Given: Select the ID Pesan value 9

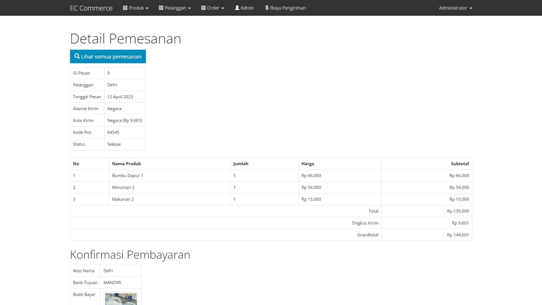Looking at the screenshot, I should (108, 73).
